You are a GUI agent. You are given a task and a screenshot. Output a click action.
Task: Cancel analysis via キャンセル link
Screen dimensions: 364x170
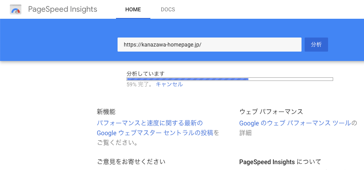(x=169, y=84)
